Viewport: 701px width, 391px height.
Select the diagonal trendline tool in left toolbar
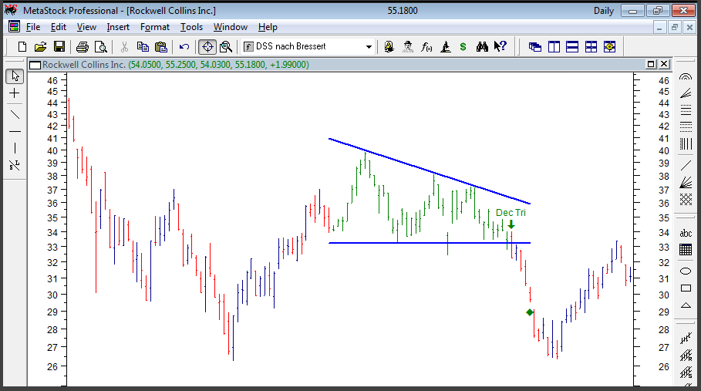tap(15, 115)
